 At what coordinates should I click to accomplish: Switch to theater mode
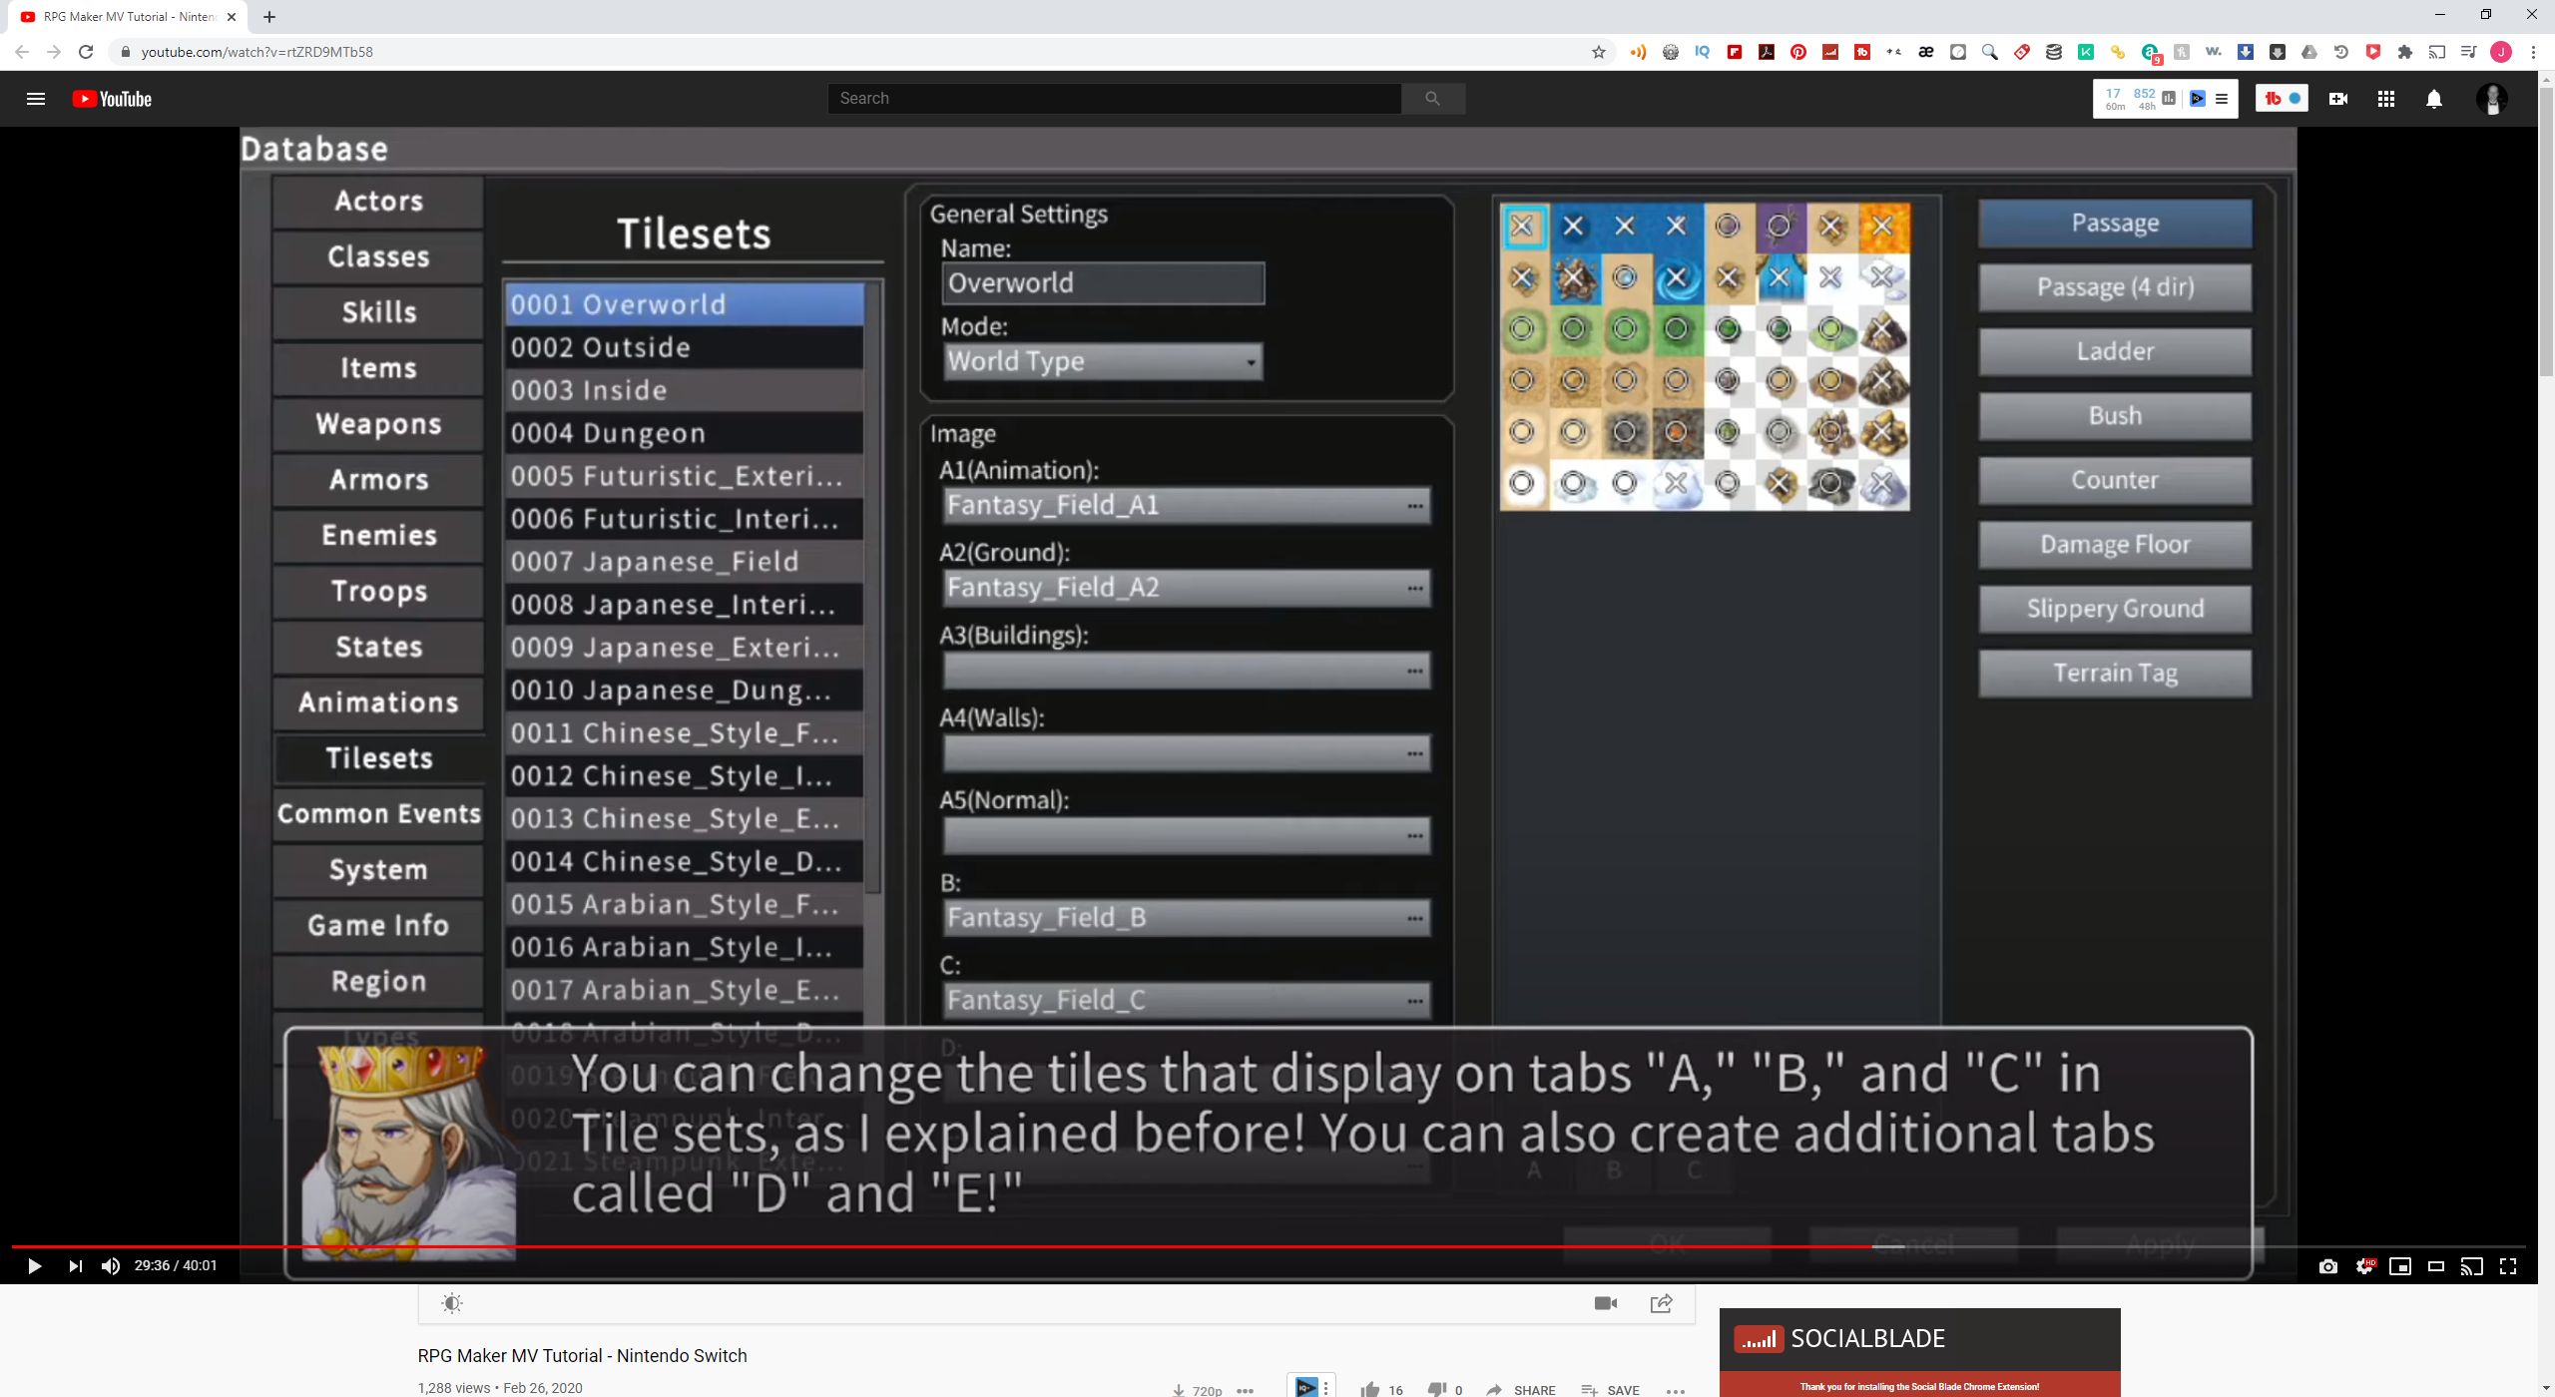2436,1266
